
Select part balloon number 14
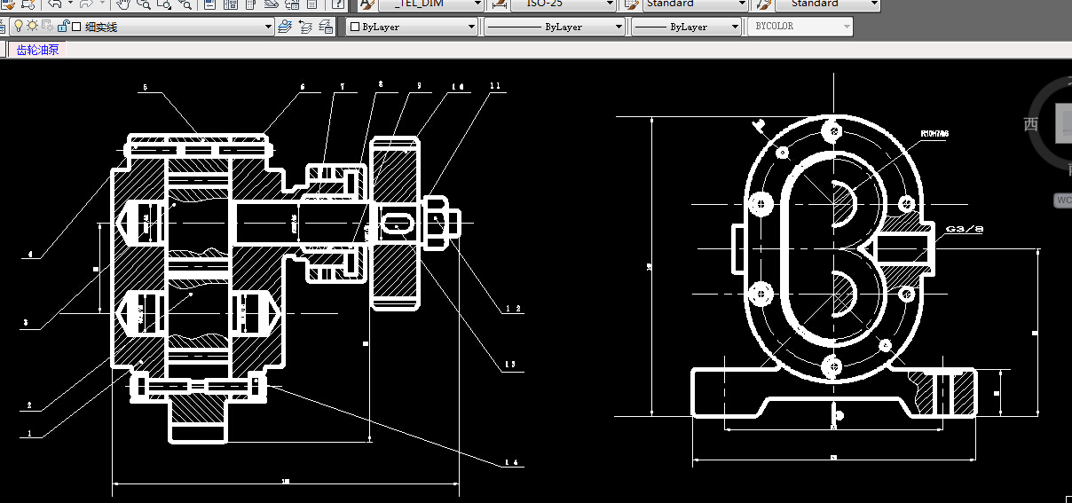click(x=510, y=463)
